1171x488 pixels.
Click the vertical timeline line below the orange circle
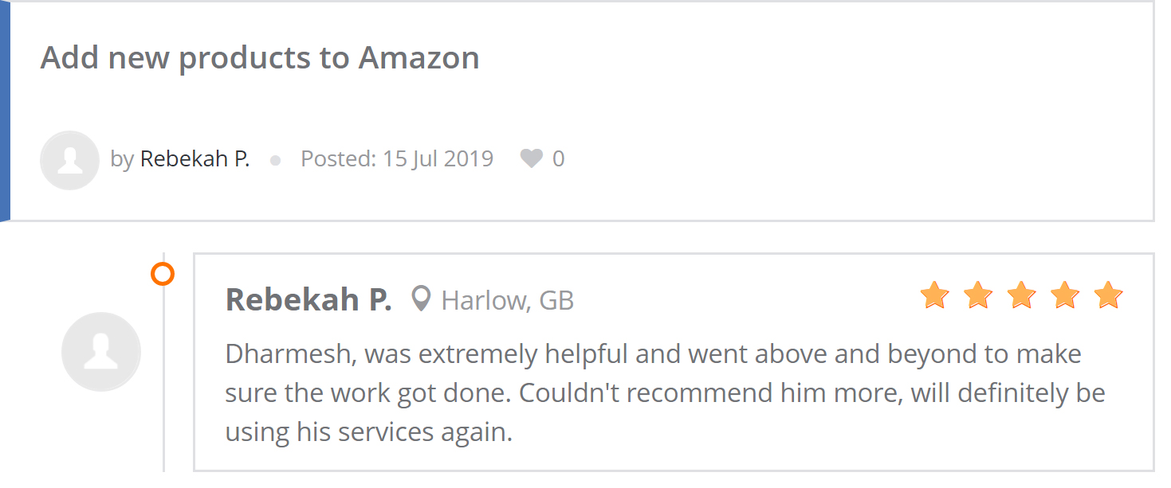click(163, 379)
